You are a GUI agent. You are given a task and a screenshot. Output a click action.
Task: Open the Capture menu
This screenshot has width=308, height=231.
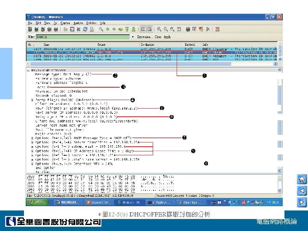(65, 23)
